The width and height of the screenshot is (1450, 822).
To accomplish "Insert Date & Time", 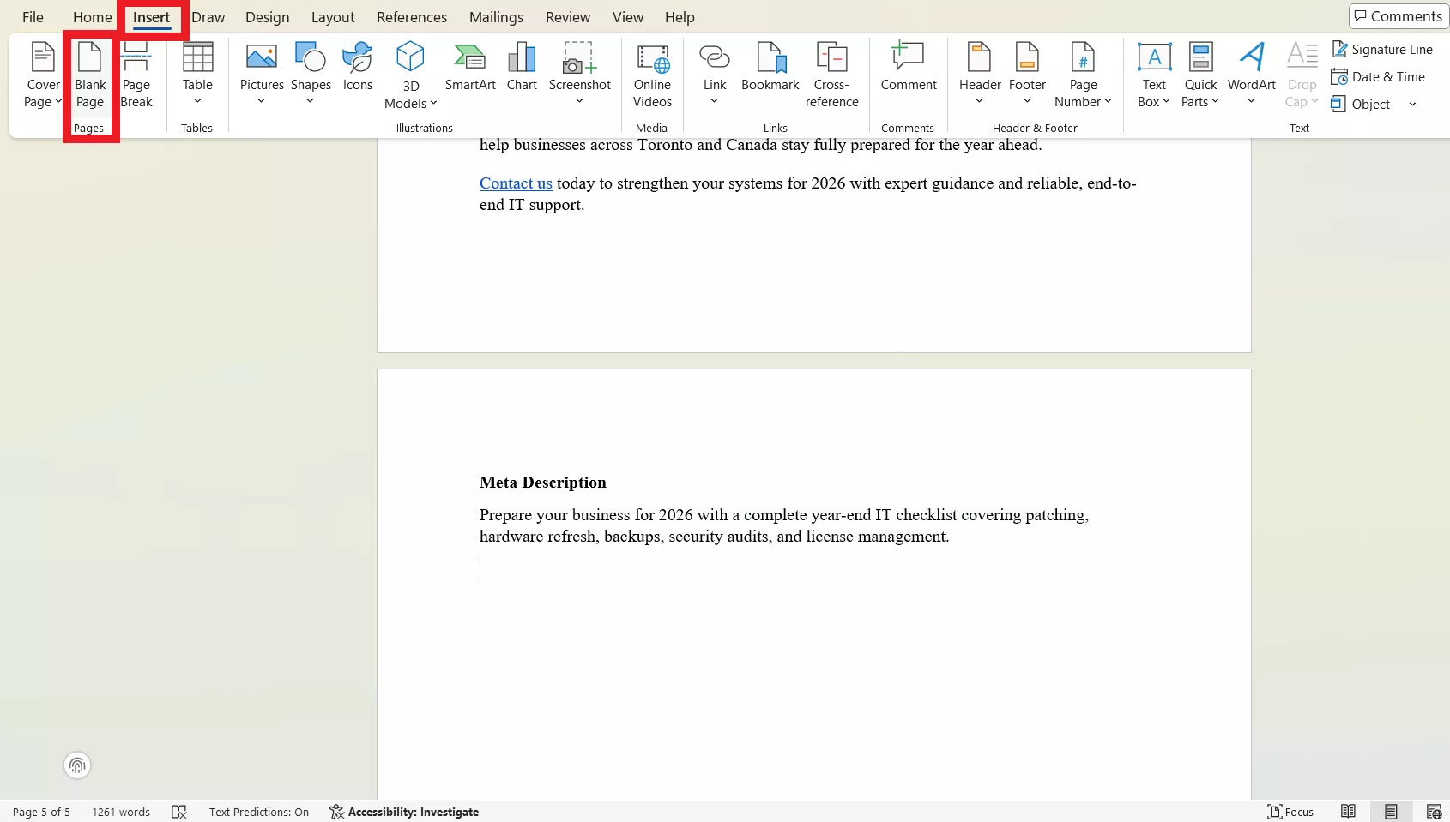I will point(1378,77).
